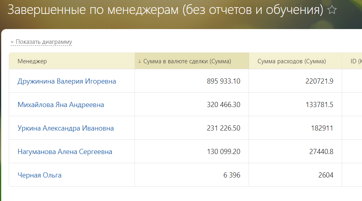362x201 pixels.
Task: Sort by "Сумма расходов (Сумма)" header
Action: (292, 61)
